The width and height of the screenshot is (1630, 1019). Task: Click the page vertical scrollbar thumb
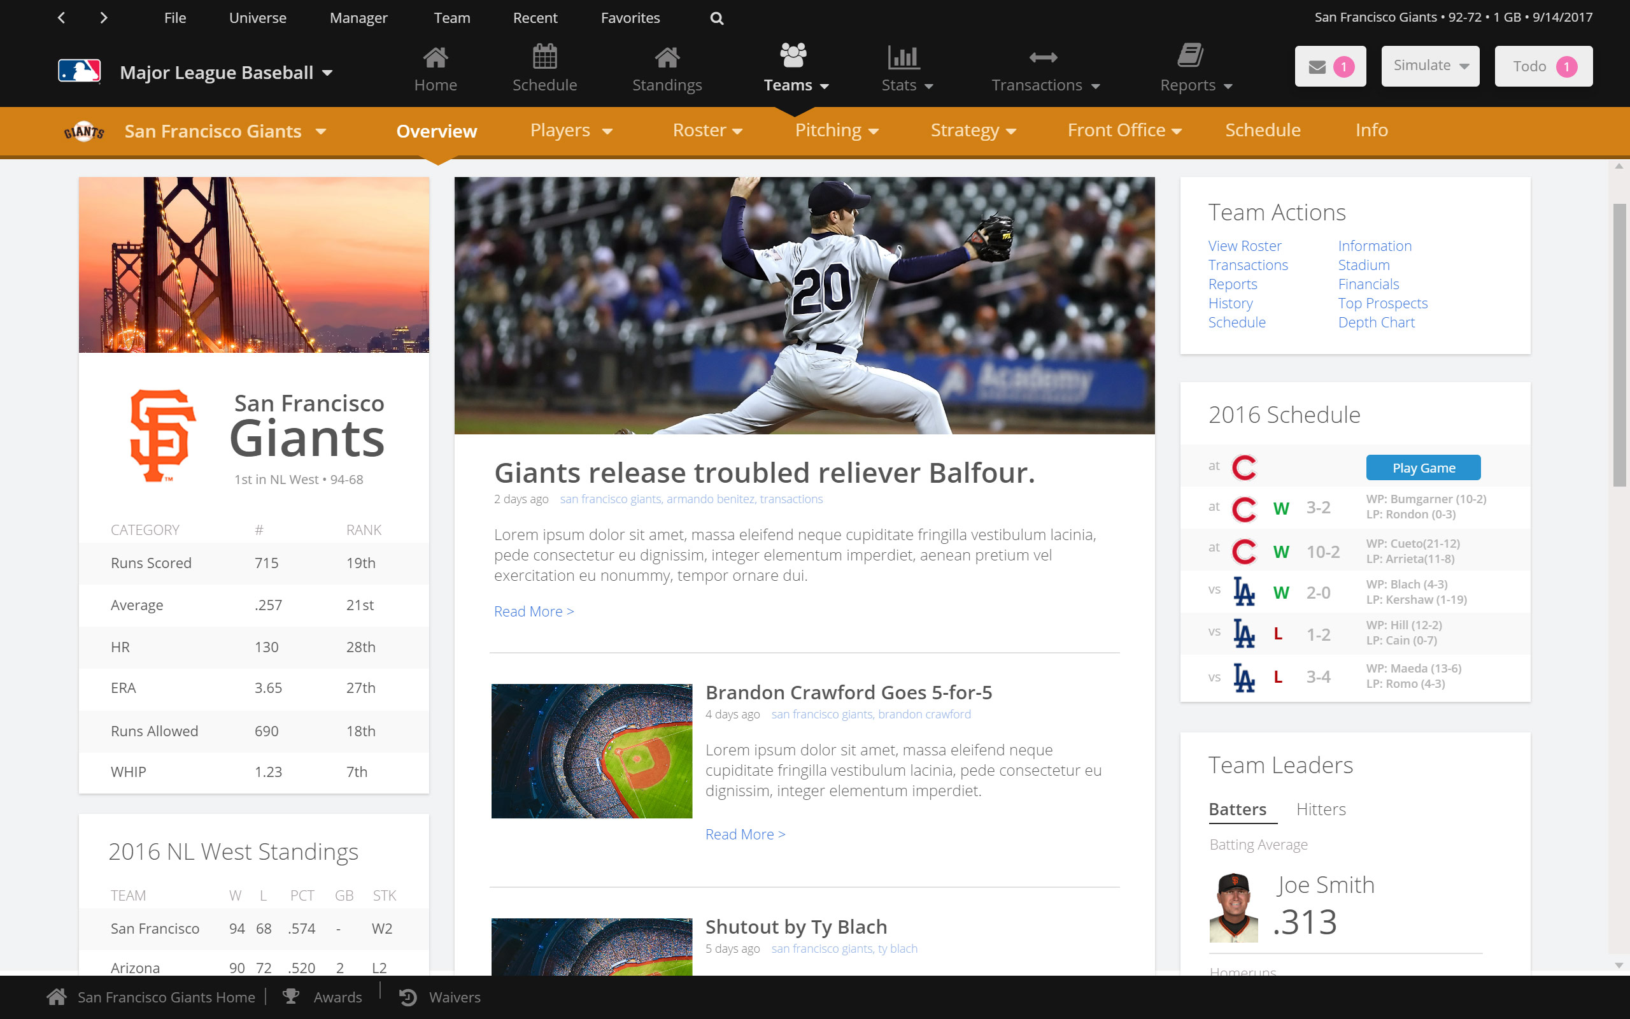coord(1619,344)
